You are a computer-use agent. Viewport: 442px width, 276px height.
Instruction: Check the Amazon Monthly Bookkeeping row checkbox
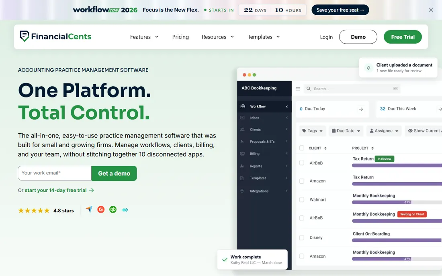tap(302, 256)
